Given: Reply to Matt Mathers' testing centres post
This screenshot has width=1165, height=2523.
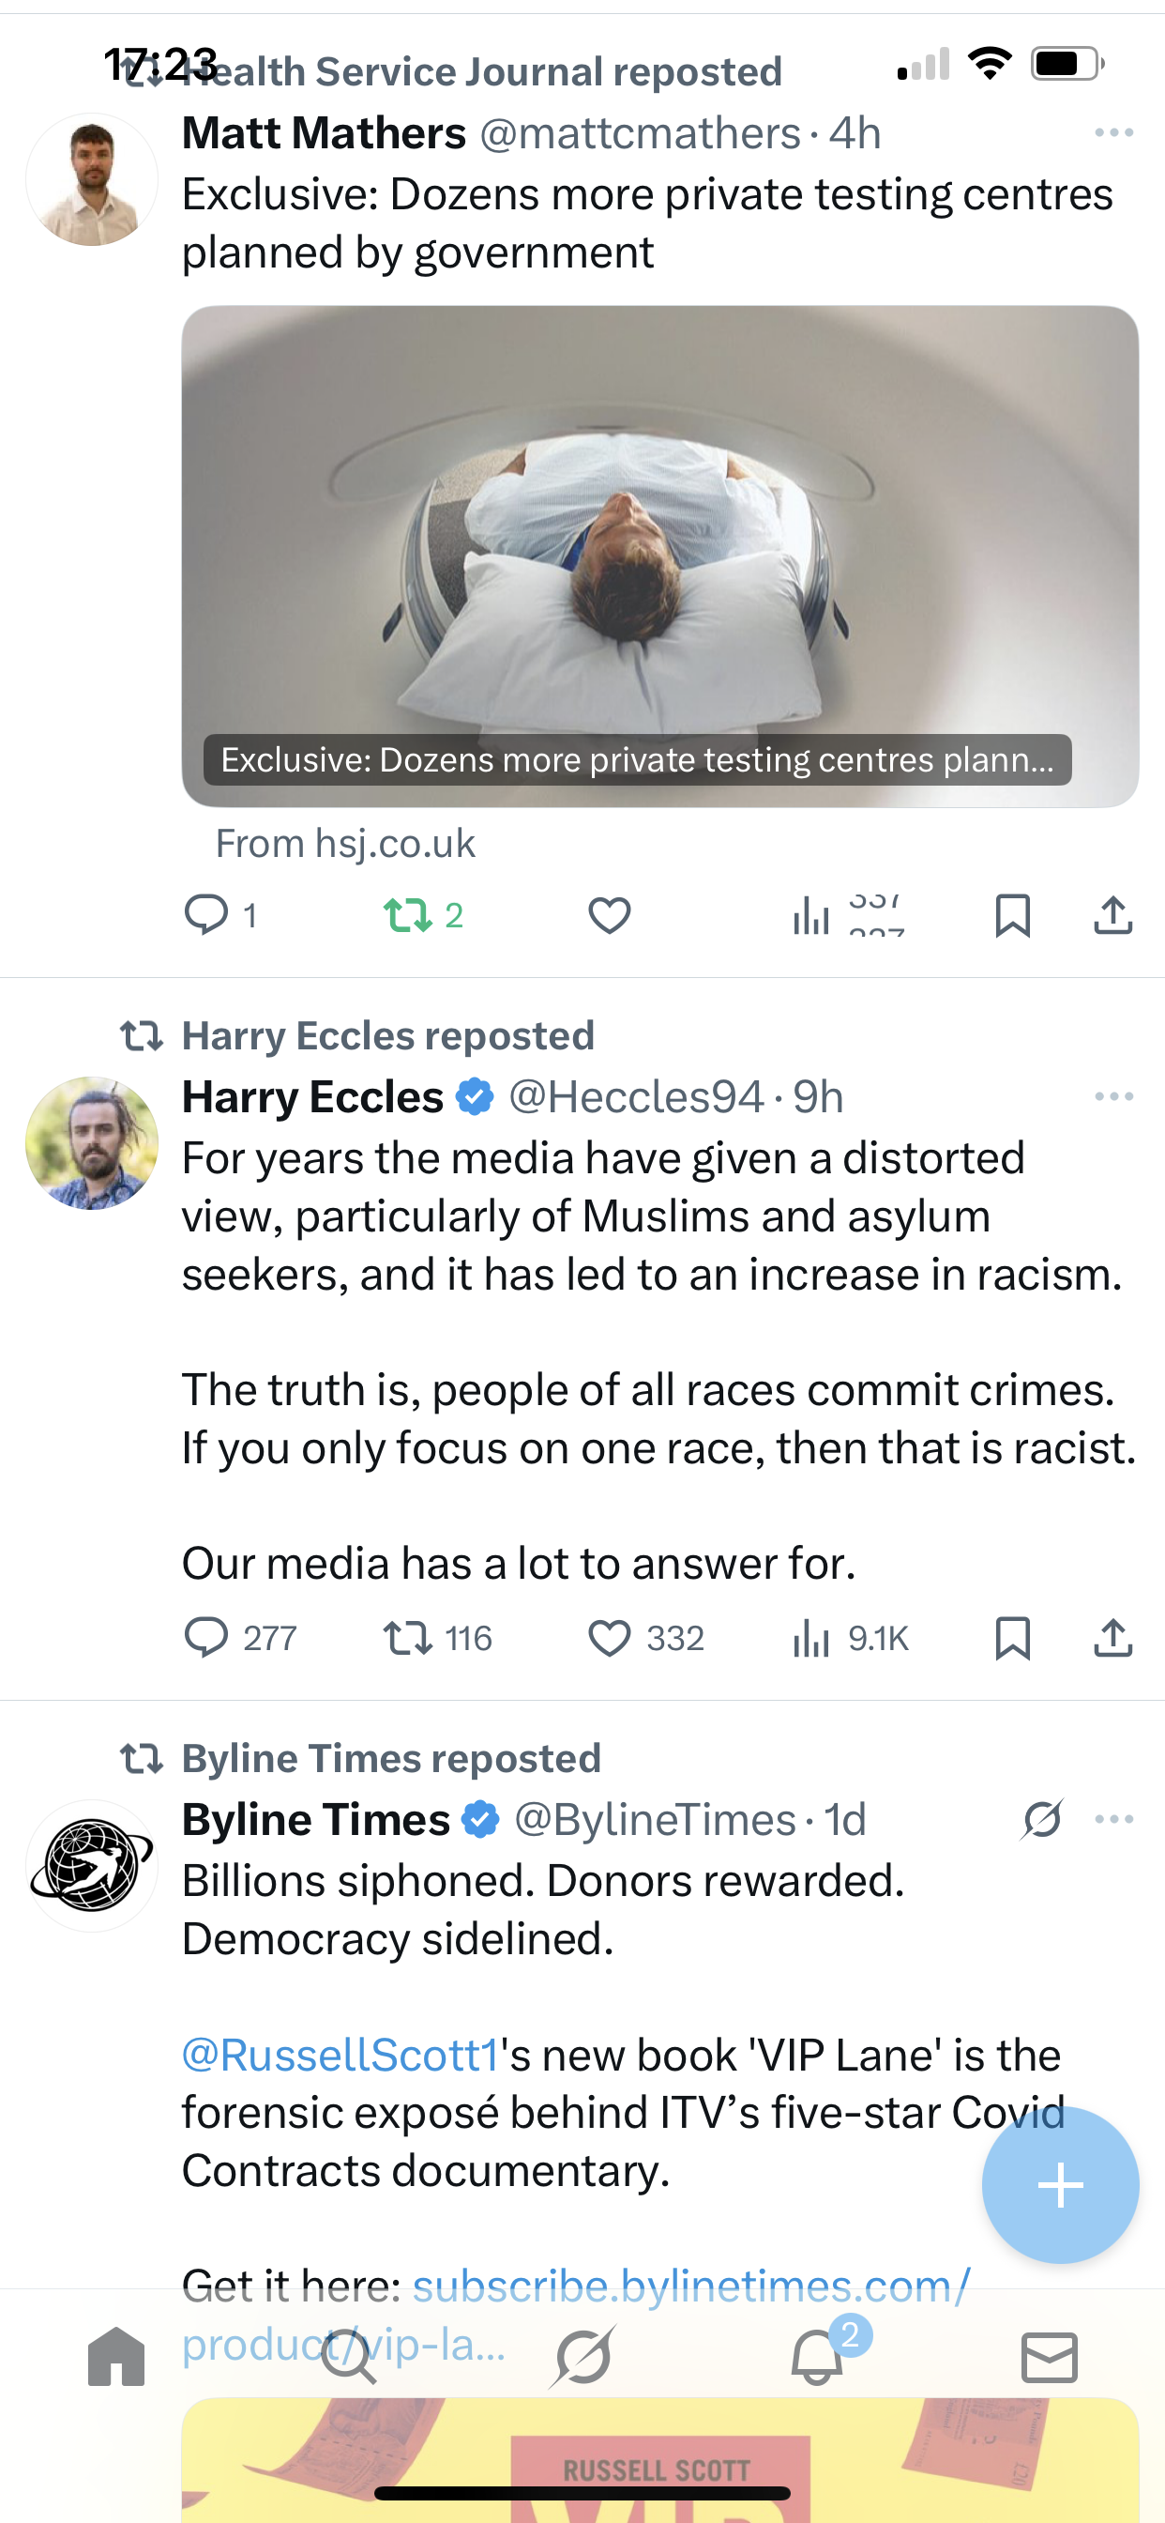Looking at the screenshot, I should (x=206, y=915).
